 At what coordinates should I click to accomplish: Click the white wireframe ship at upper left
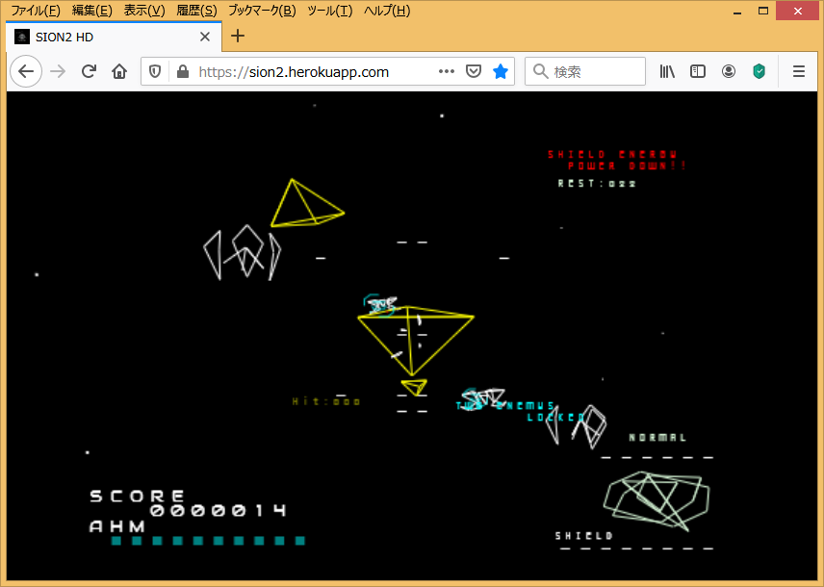pos(243,252)
